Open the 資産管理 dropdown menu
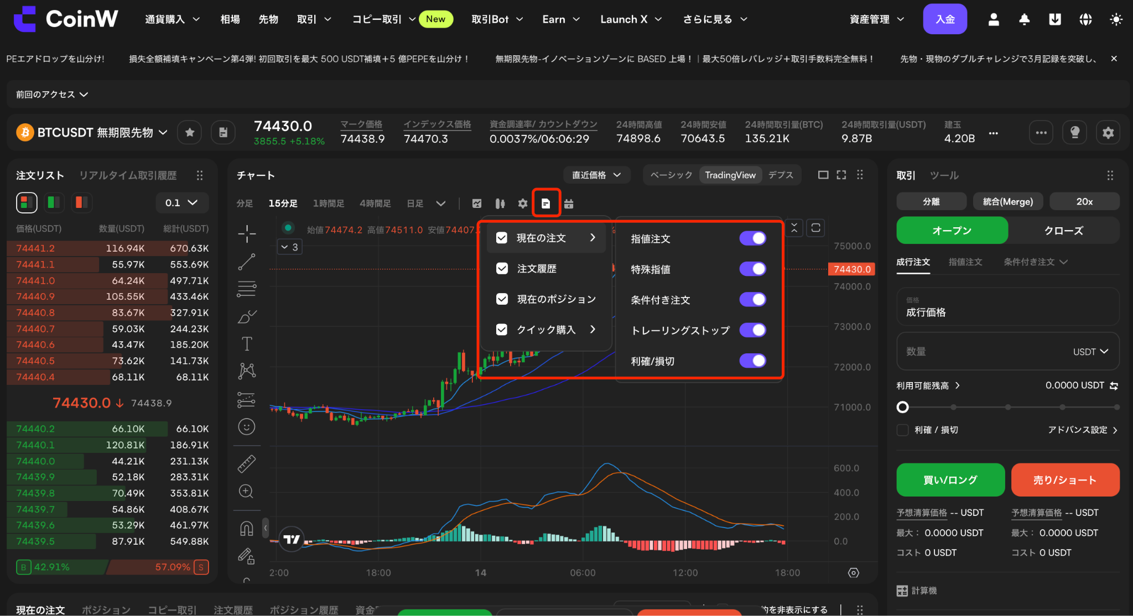The image size is (1133, 616). [x=877, y=19]
